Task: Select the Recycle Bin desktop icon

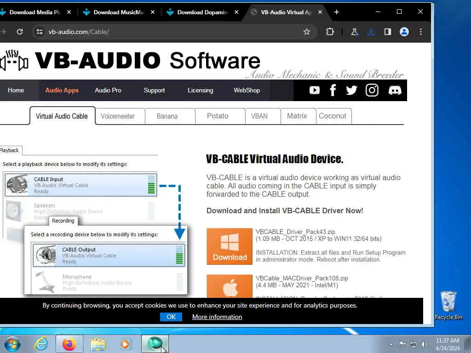Action: 448,306
